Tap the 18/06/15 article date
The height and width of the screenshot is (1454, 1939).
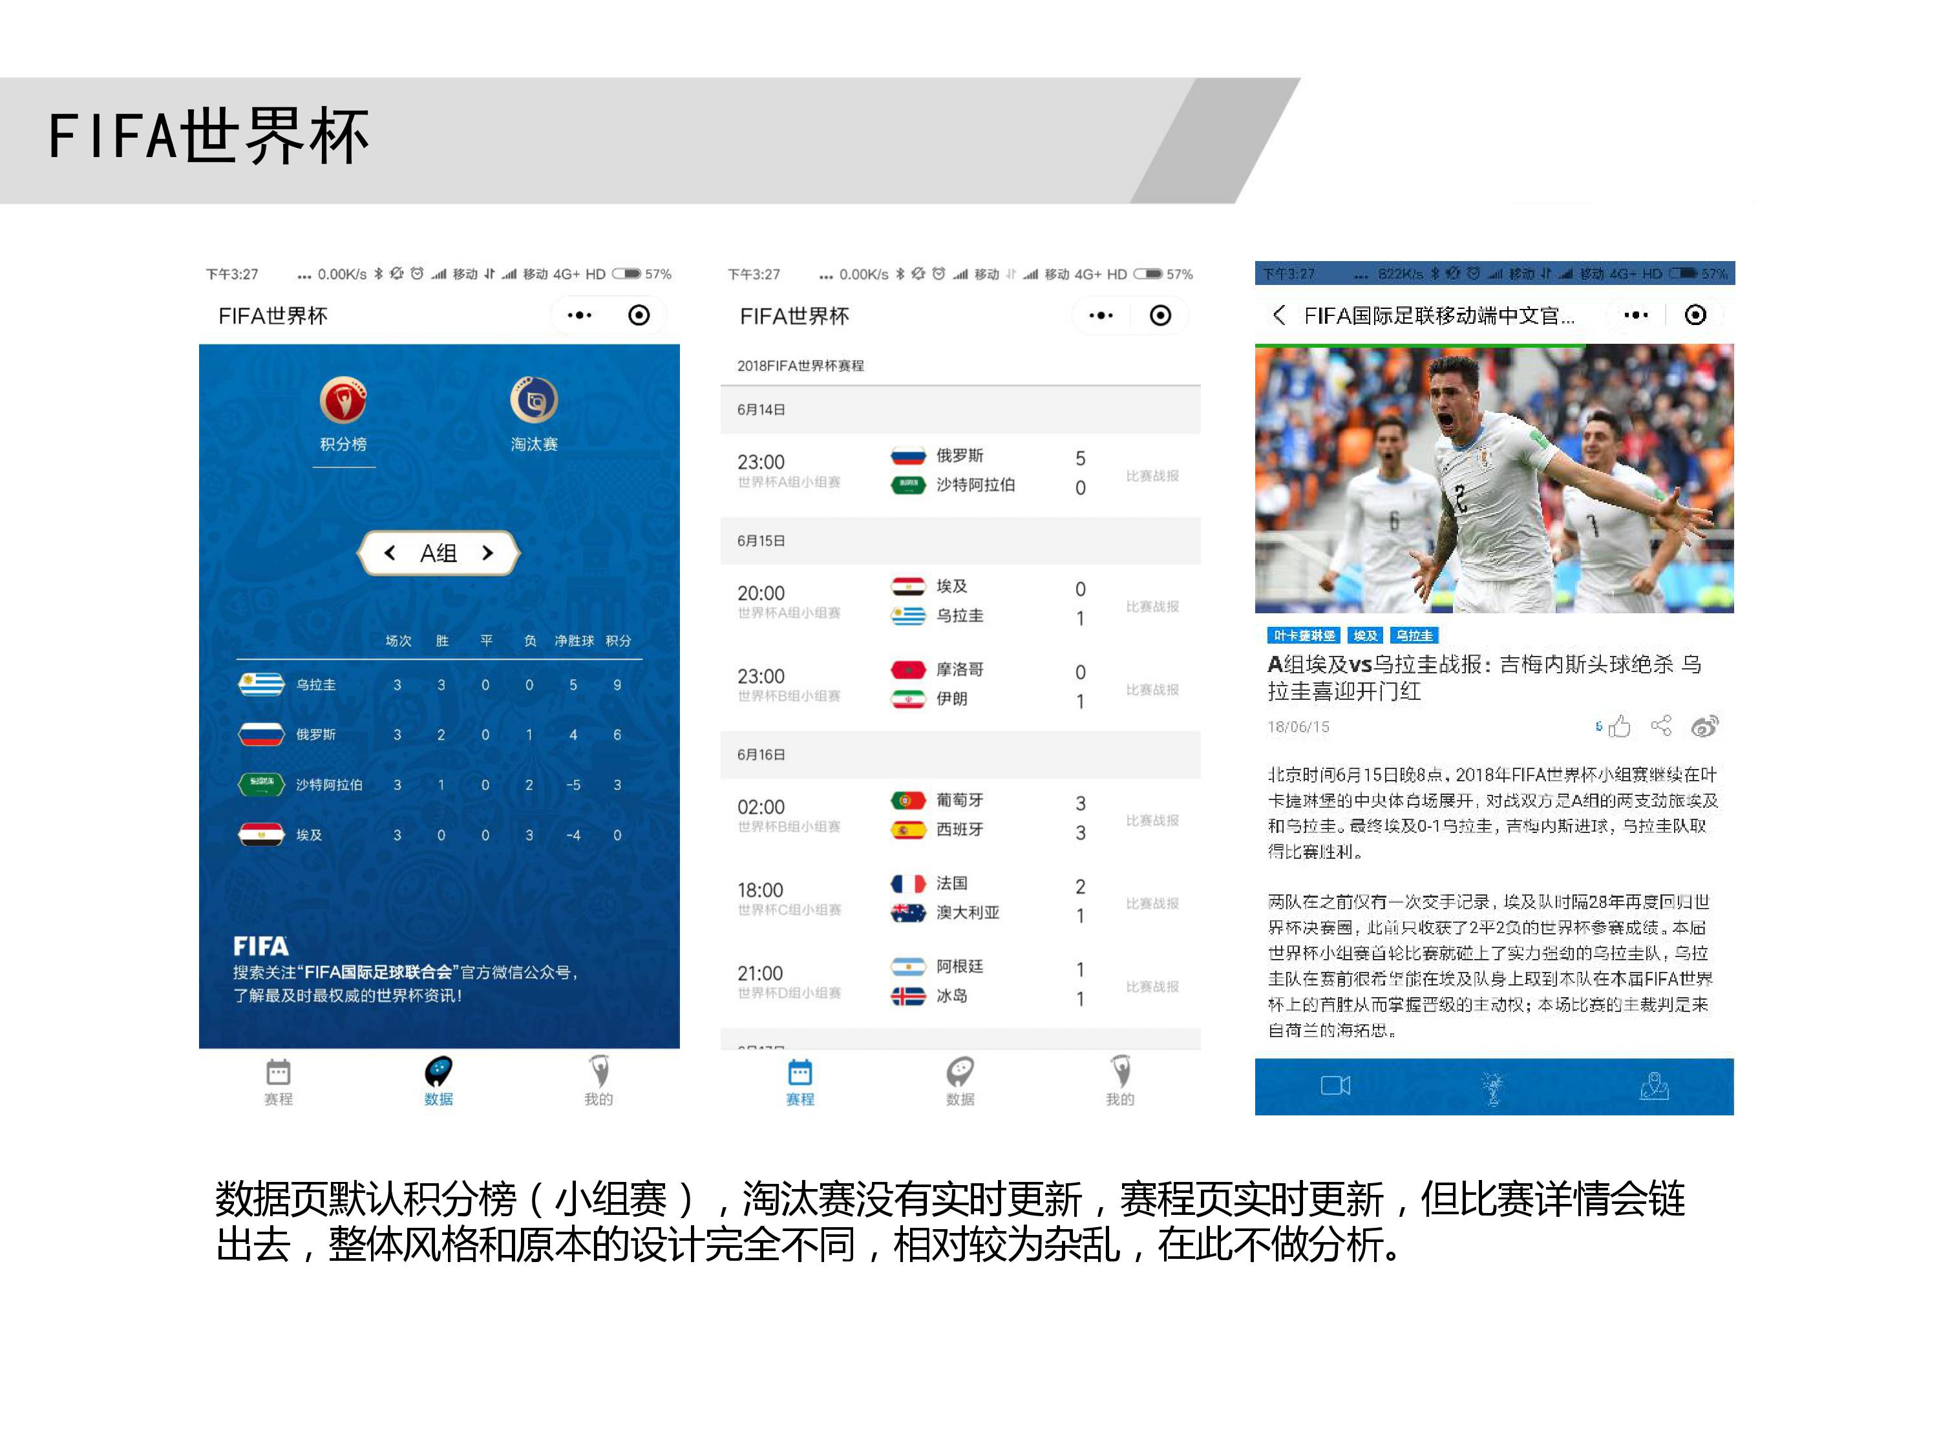1298,726
